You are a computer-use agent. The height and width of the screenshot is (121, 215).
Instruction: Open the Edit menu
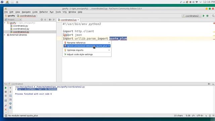(x=11, y=12)
